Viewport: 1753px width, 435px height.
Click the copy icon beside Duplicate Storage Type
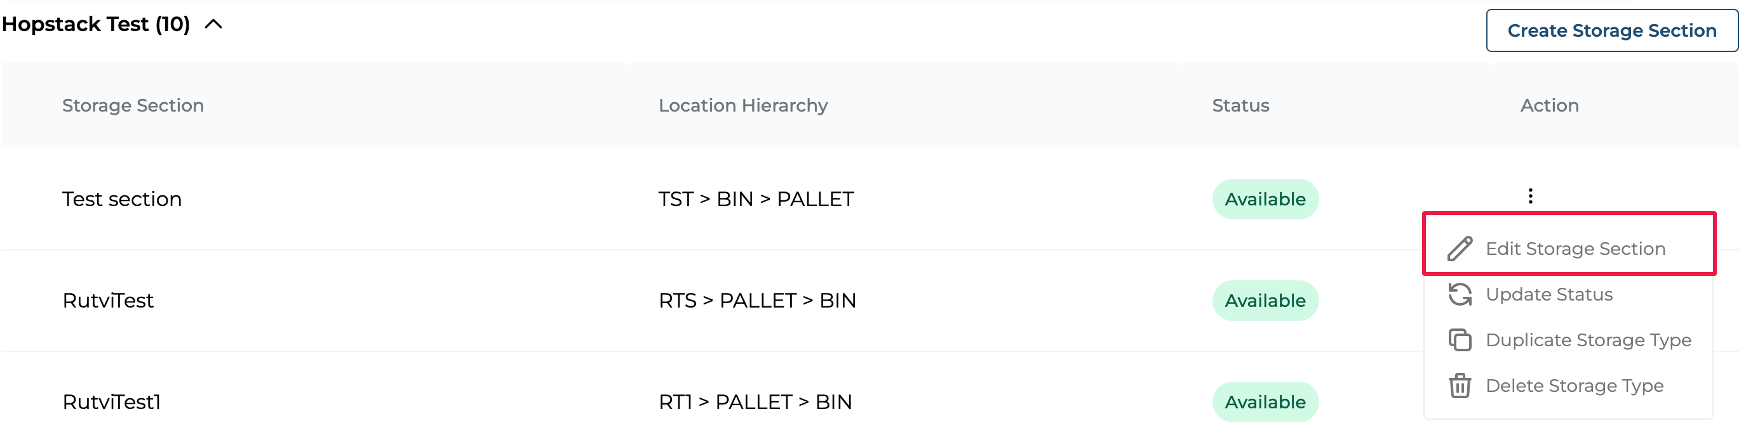[1460, 340]
